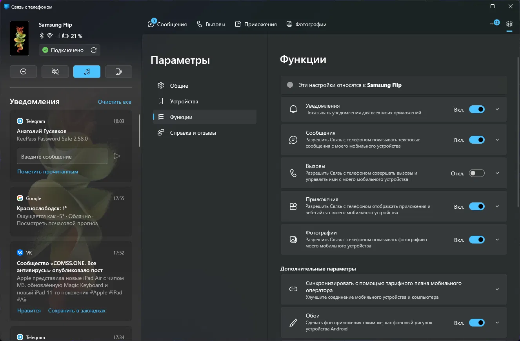The image size is (520, 341).
Task: Expand the mobile operator sync row chevron
Action: coord(497,289)
